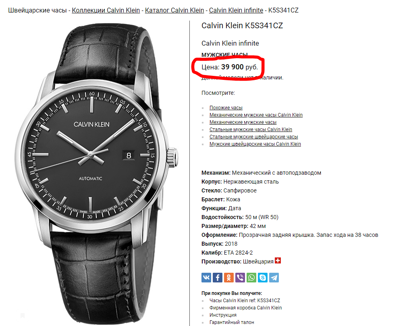Share through the Telegram paper-plane icon
411x326 pixels.
point(274,278)
